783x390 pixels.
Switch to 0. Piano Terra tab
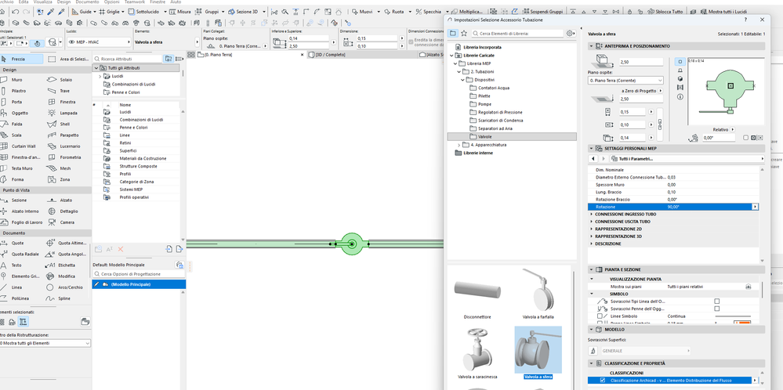point(215,54)
